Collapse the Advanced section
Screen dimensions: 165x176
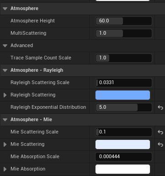[5, 46]
